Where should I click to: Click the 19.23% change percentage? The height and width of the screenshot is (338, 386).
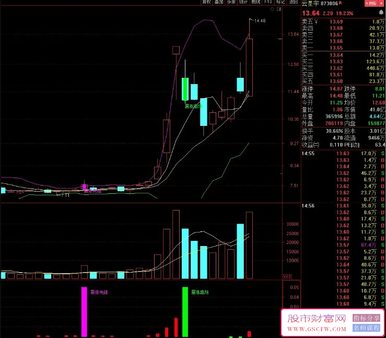tap(344, 13)
